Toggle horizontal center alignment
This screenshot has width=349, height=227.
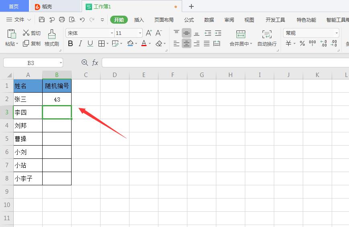point(186,43)
